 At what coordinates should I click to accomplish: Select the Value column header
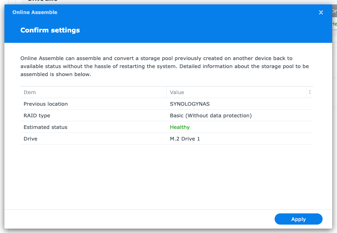pyautogui.click(x=236, y=92)
